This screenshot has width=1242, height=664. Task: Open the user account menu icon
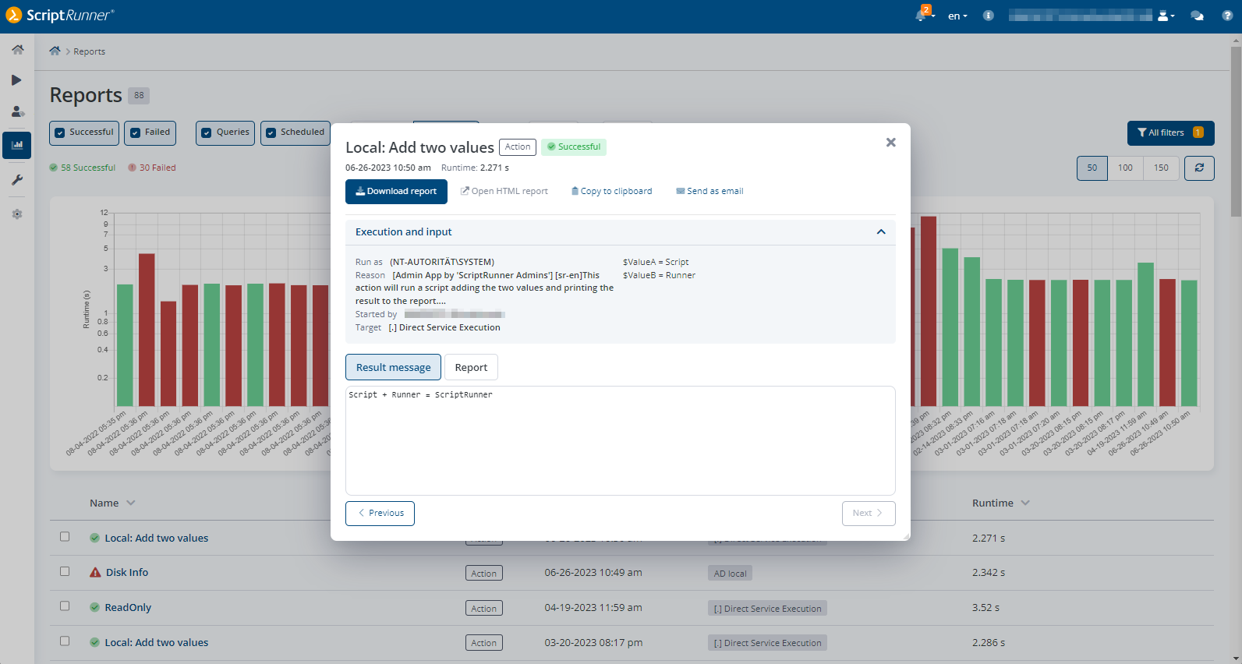[x=1166, y=16]
